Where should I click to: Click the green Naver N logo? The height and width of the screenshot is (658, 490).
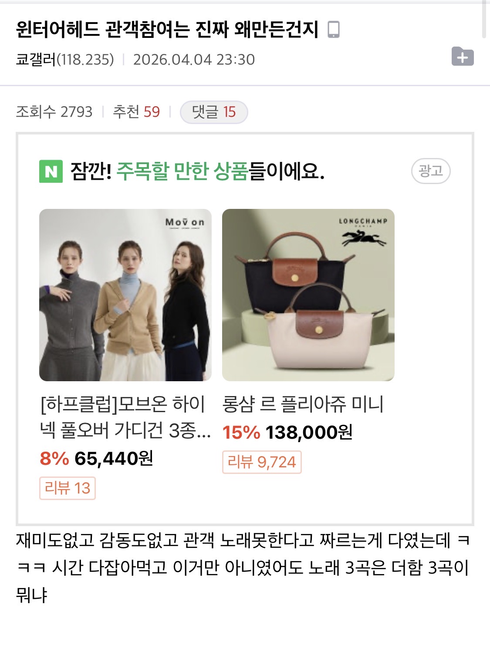click(51, 171)
